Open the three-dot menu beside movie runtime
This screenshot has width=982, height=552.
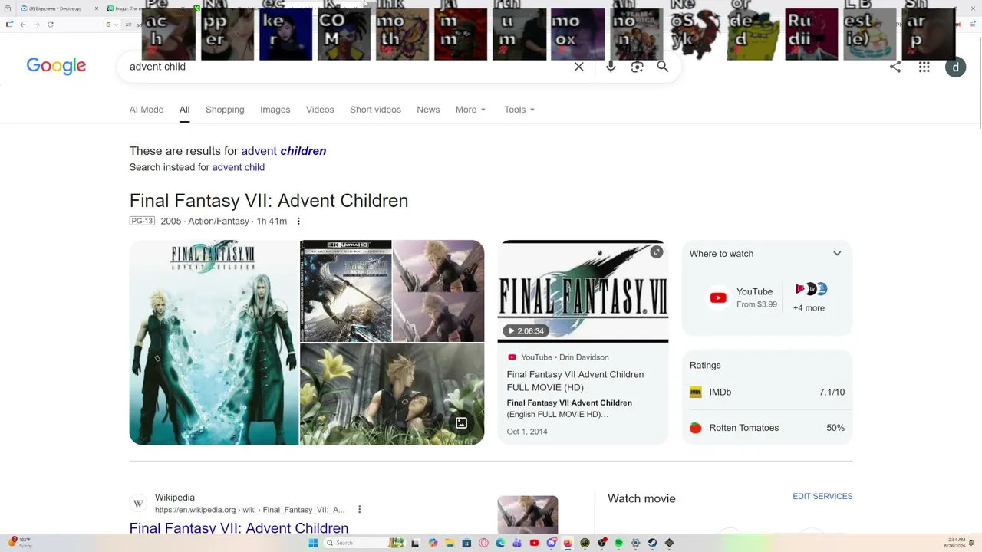(x=298, y=222)
